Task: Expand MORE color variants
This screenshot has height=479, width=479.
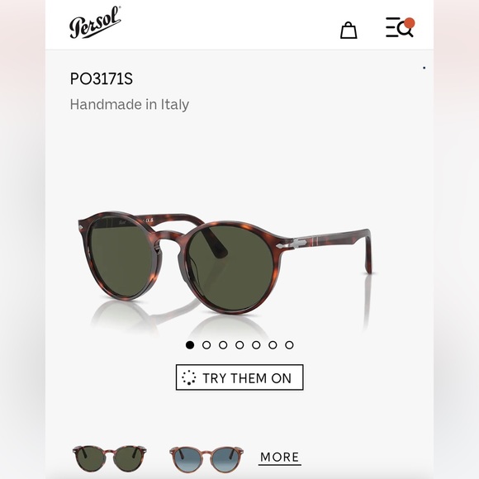Action: (x=279, y=458)
